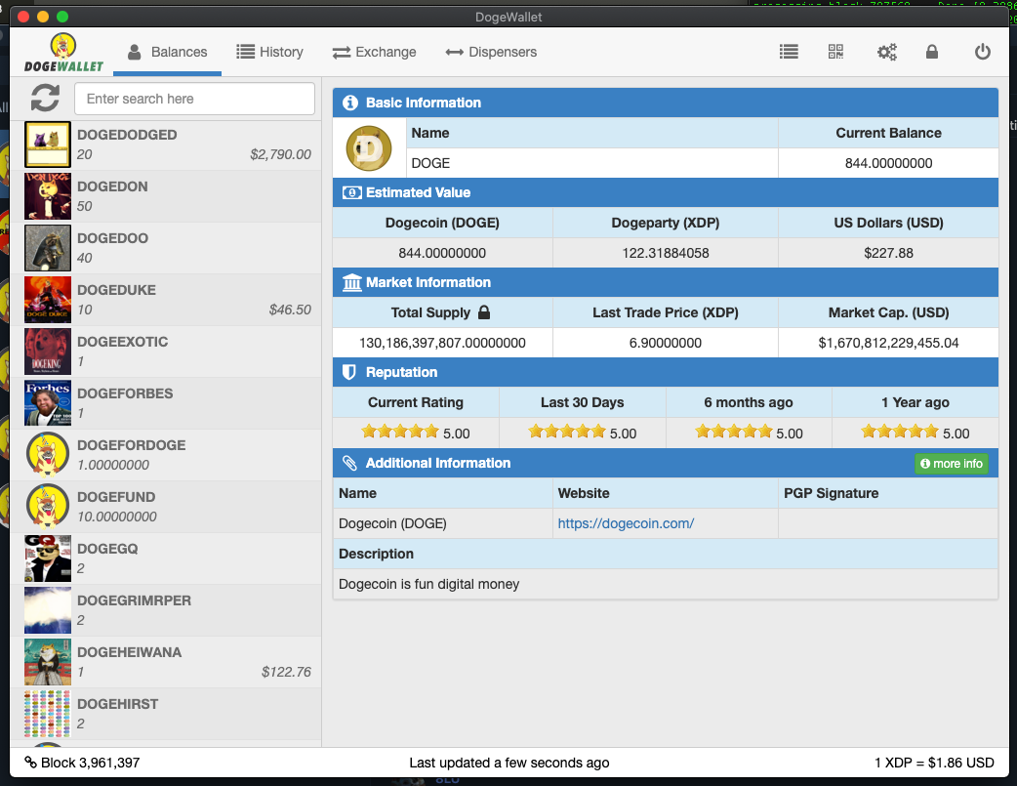Click the 1 Year ago rating stars
1017x786 pixels.
pos(900,432)
